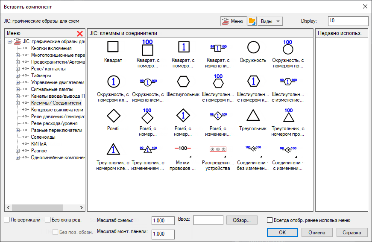
Task: Check Без поз. обозн. checkbox
Action: 55,232
